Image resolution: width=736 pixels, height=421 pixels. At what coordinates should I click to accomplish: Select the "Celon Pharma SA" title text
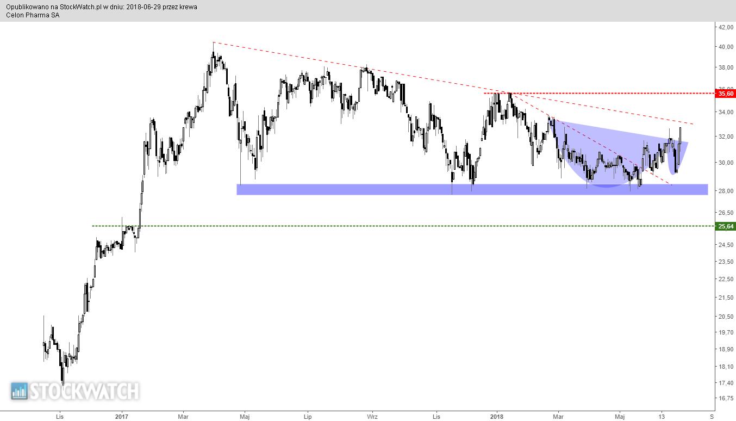point(33,15)
